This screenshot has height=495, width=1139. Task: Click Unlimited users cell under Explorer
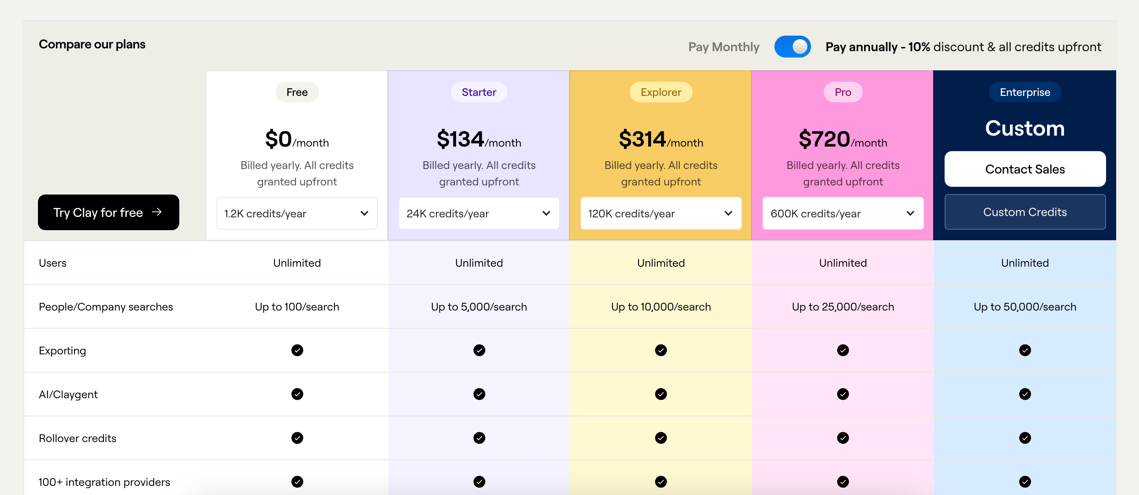click(661, 263)
